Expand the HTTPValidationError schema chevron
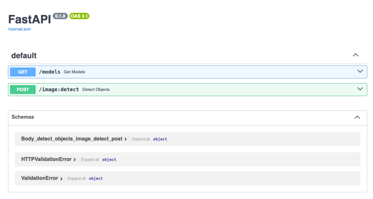Screen dimensions: 373x199 pyautogui.click(x=75, y=160)
